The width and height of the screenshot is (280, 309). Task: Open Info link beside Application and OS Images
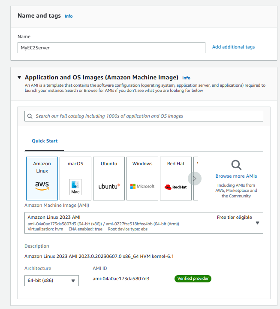(x=186, y=78)
